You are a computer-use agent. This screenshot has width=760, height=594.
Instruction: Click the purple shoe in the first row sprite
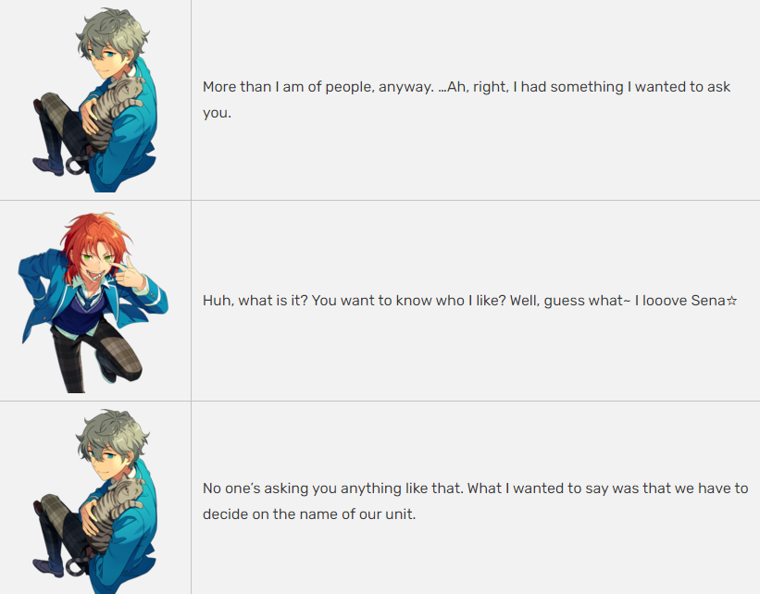point(47,166)
